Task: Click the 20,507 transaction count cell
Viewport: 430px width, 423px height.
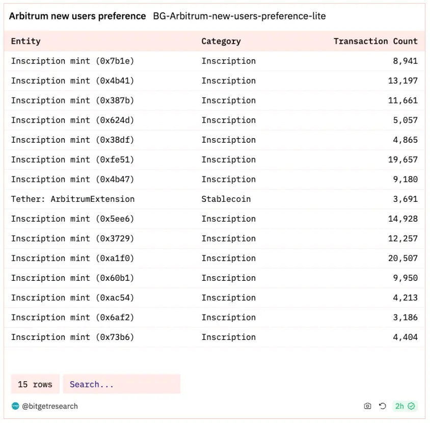Action: point(402,258)
